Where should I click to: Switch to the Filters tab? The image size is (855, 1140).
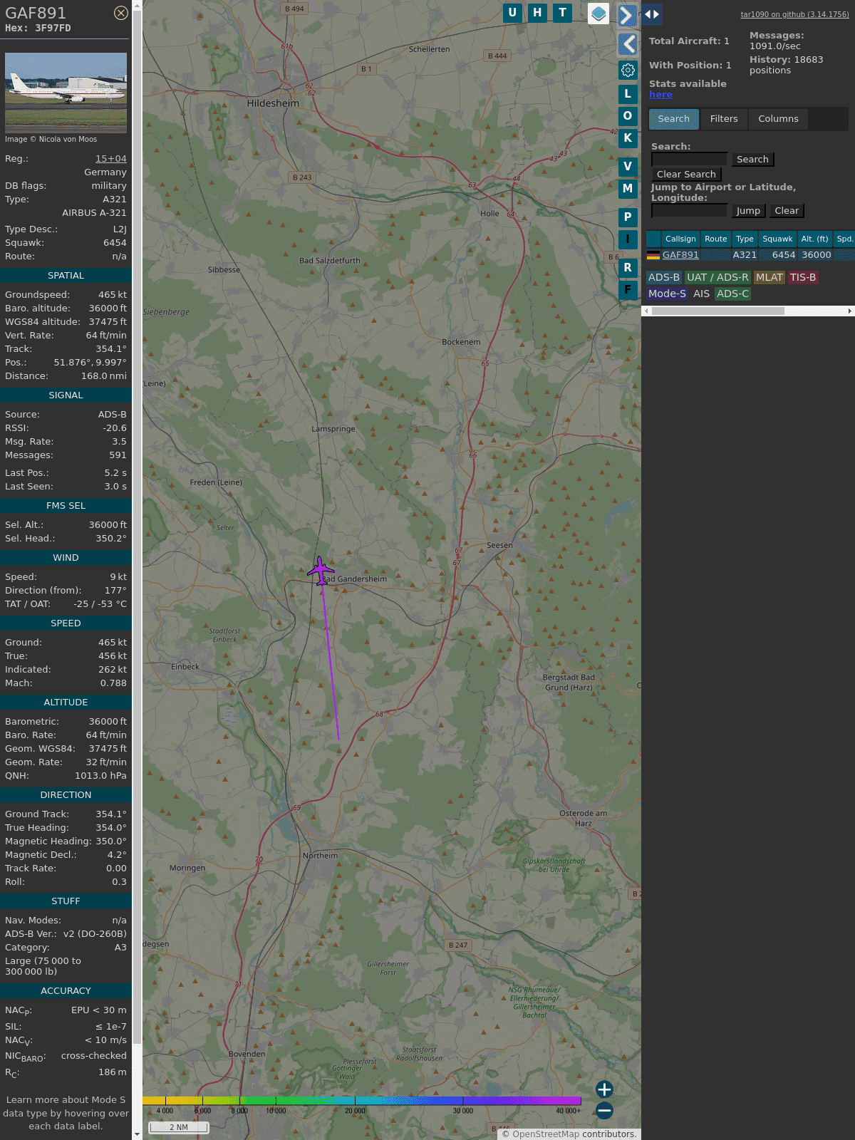(x=723, y=119)
